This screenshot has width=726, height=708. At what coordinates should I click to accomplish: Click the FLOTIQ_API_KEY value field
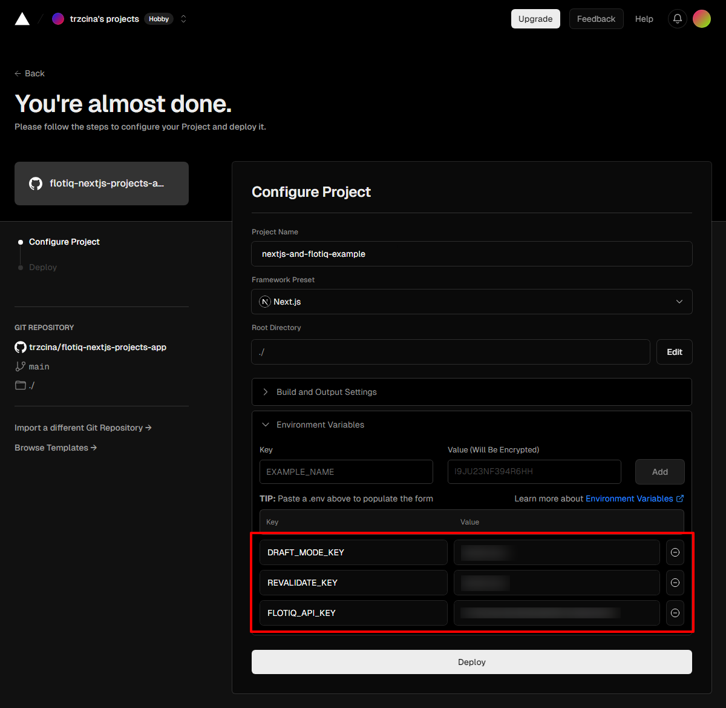pos(557,613)
